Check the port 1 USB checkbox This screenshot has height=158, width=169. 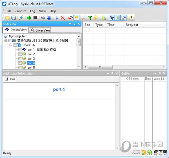[x=20, y=49]
